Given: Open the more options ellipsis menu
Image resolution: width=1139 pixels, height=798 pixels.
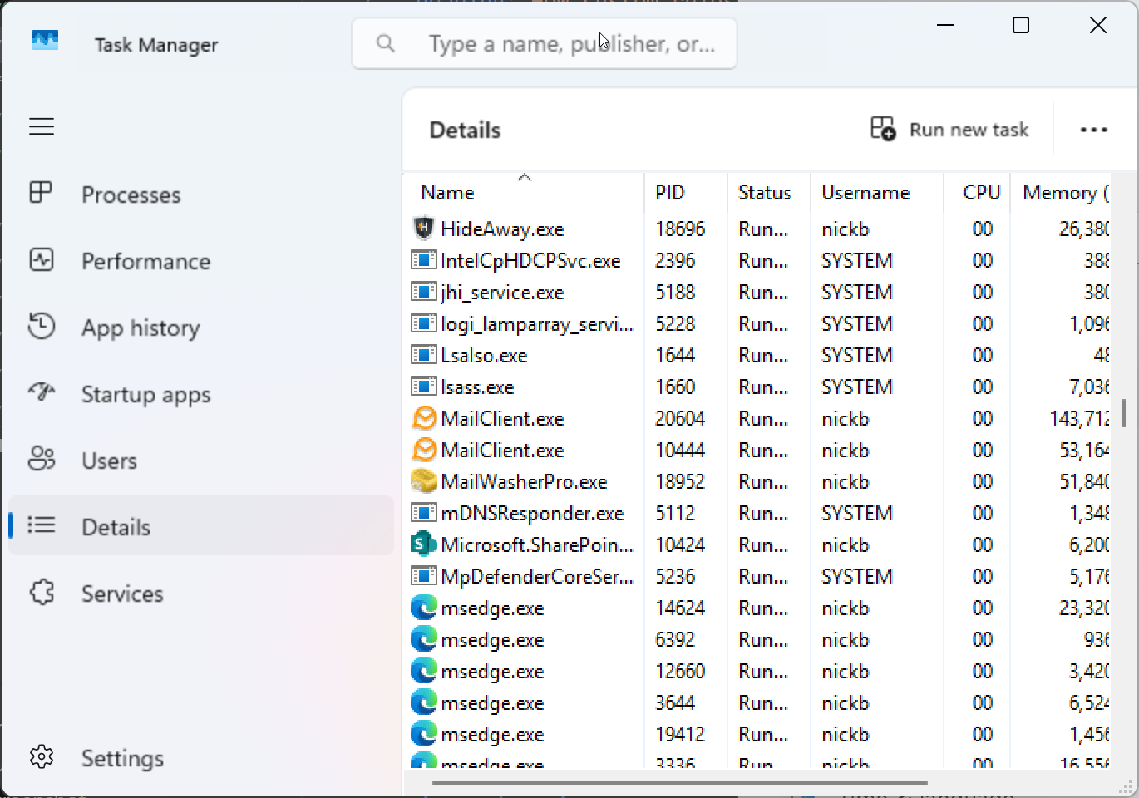Looking at the screenshot, I should pos(1094,130).
